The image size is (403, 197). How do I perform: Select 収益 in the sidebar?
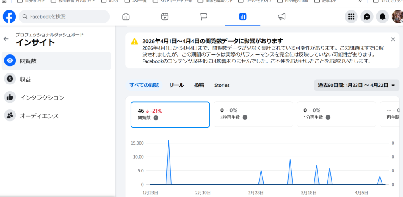pyautogui.click(x=25, y=79)
